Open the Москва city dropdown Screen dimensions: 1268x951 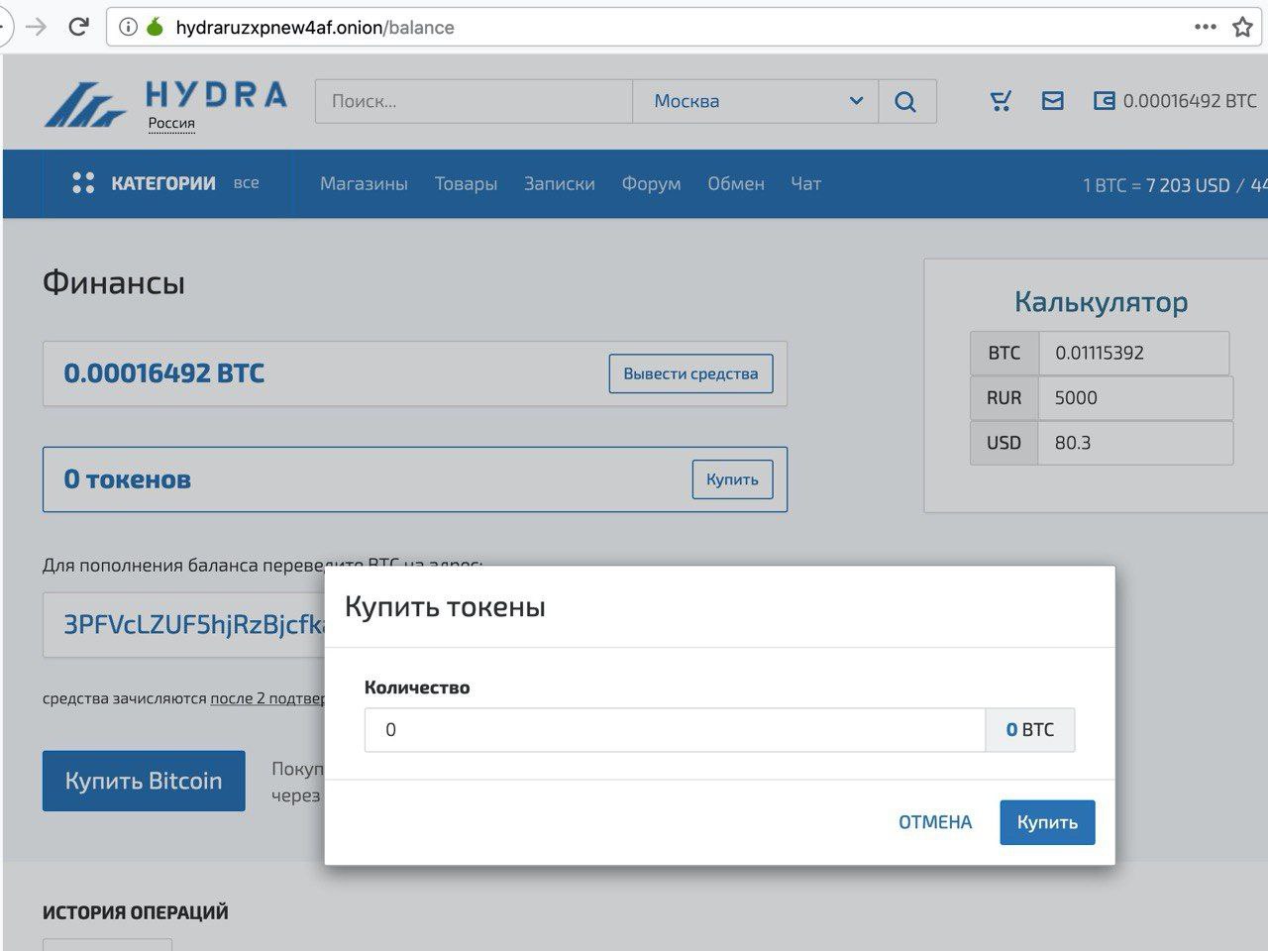coord(755,101)
